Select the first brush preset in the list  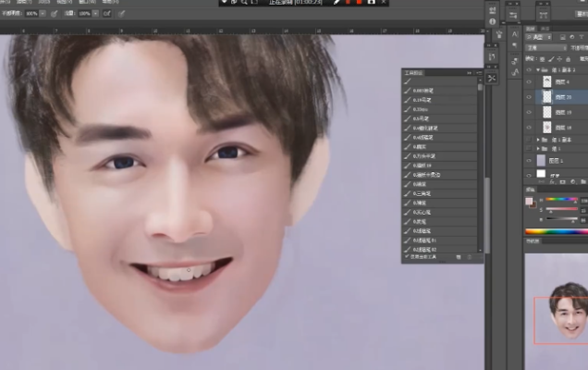(x=439, y=81)
